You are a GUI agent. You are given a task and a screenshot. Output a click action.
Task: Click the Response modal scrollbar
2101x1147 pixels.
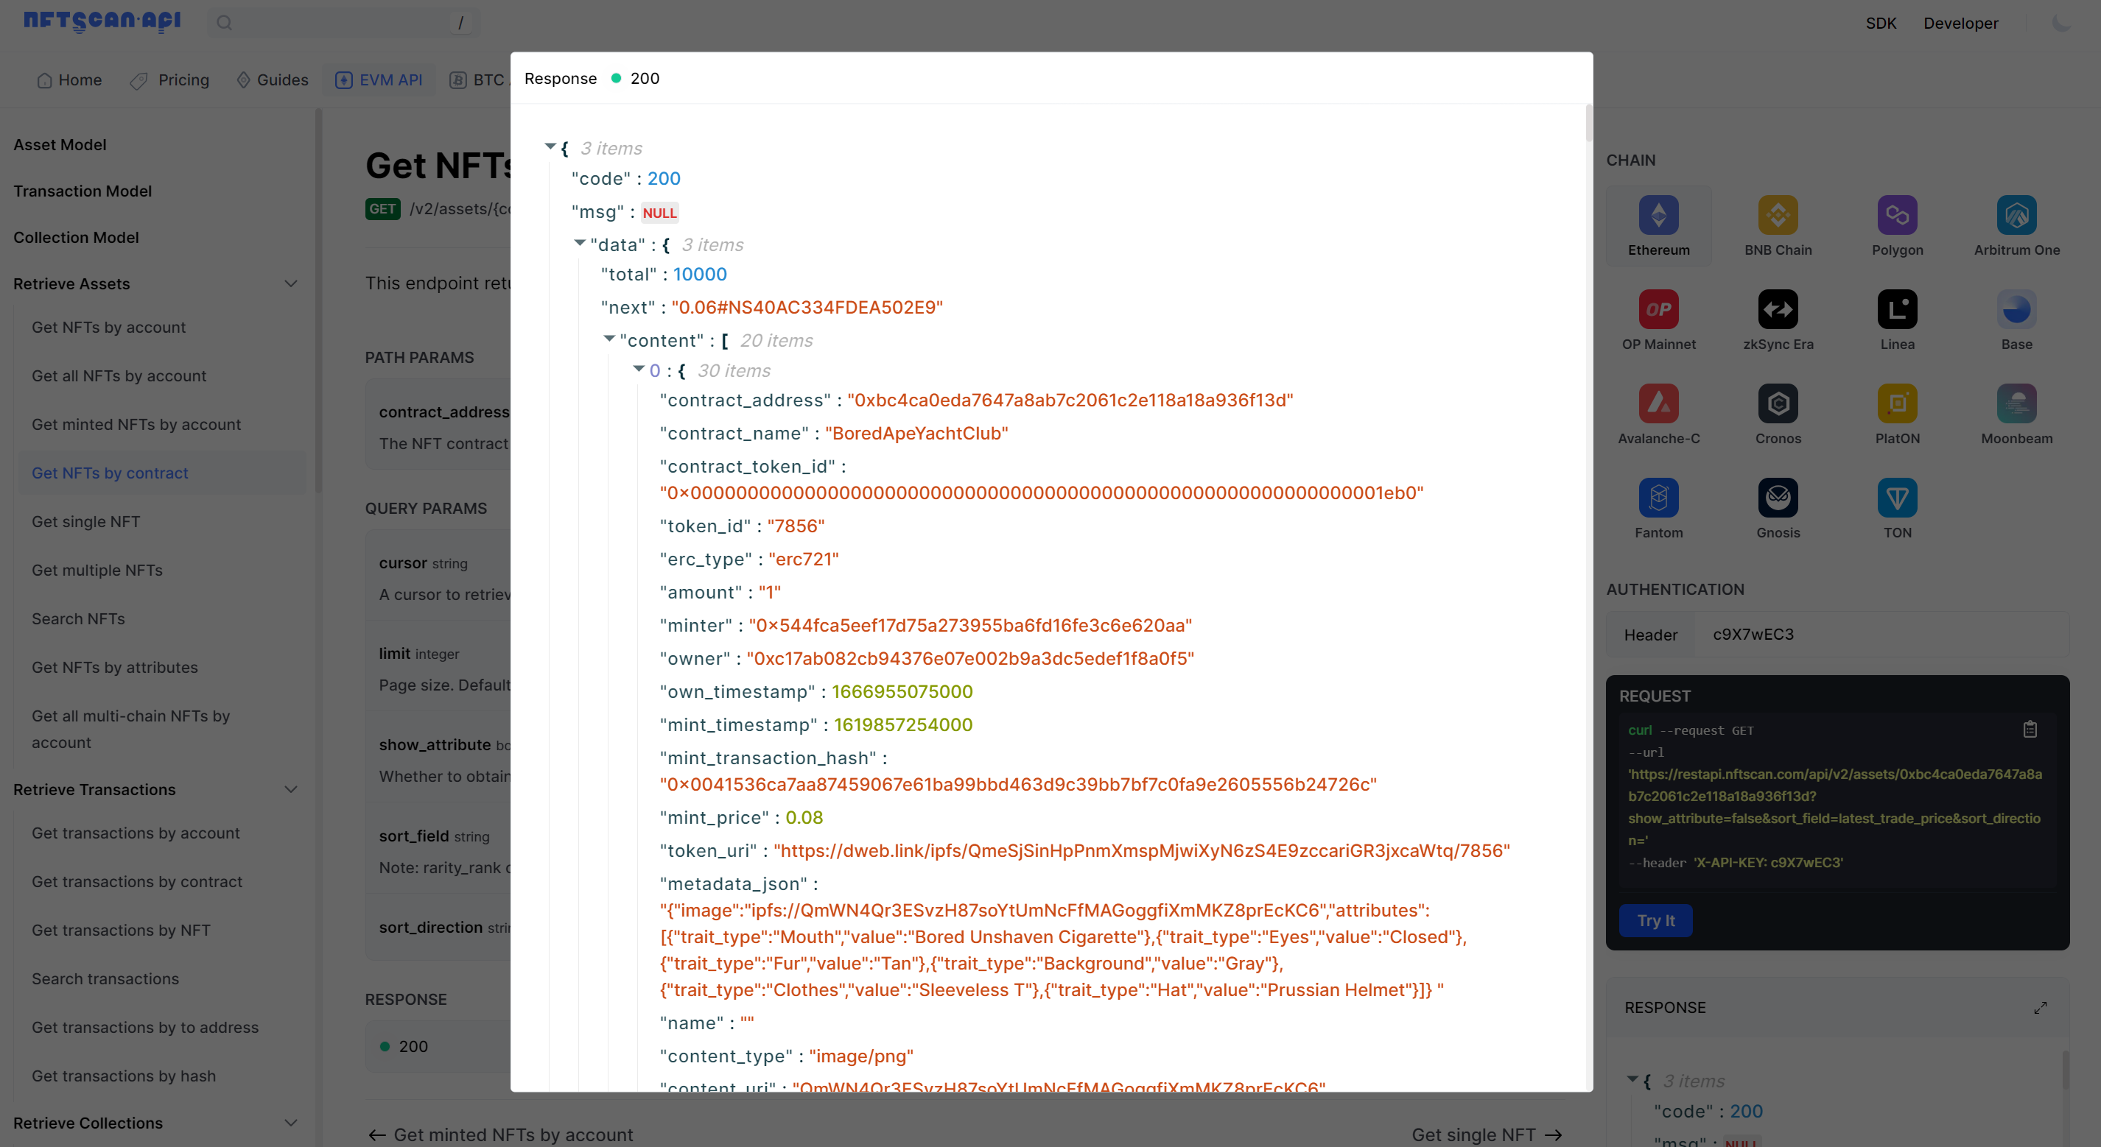[x=1588, y=122]
